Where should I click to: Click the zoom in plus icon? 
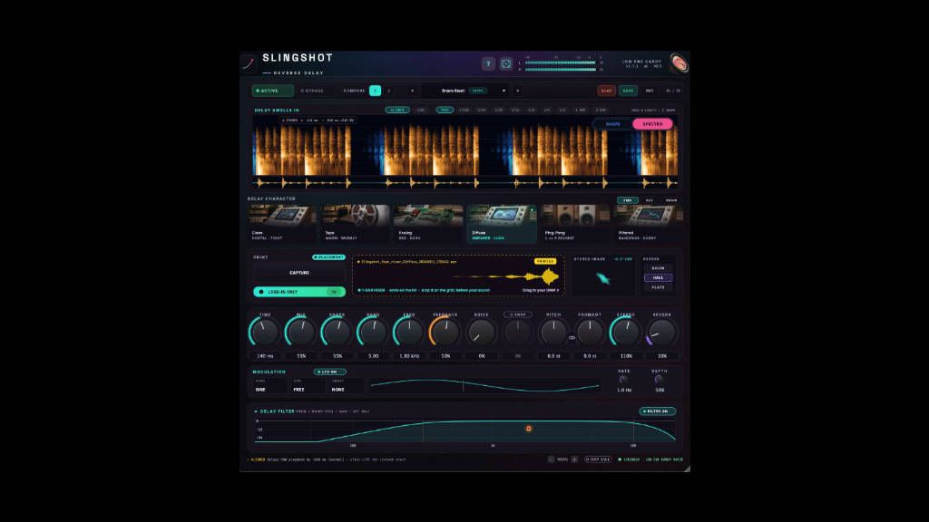(574, 459)
